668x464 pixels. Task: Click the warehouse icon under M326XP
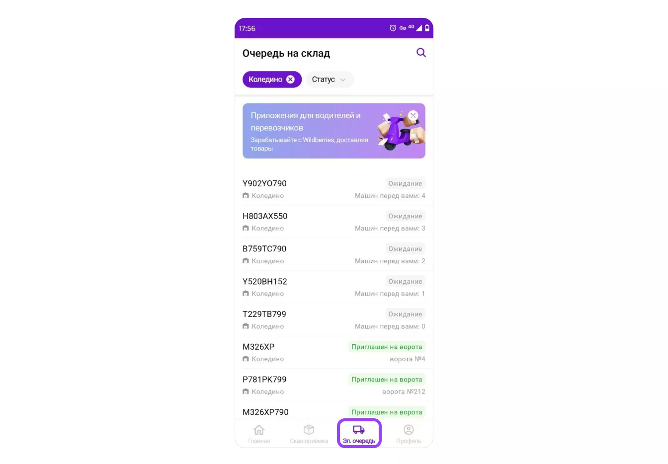[246, 359]
